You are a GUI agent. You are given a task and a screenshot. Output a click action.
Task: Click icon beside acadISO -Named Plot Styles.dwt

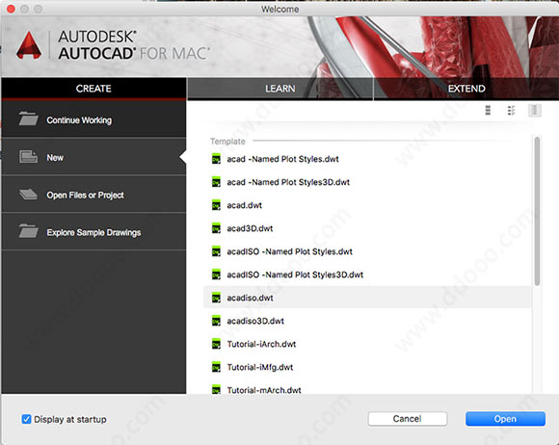[216, 251]
